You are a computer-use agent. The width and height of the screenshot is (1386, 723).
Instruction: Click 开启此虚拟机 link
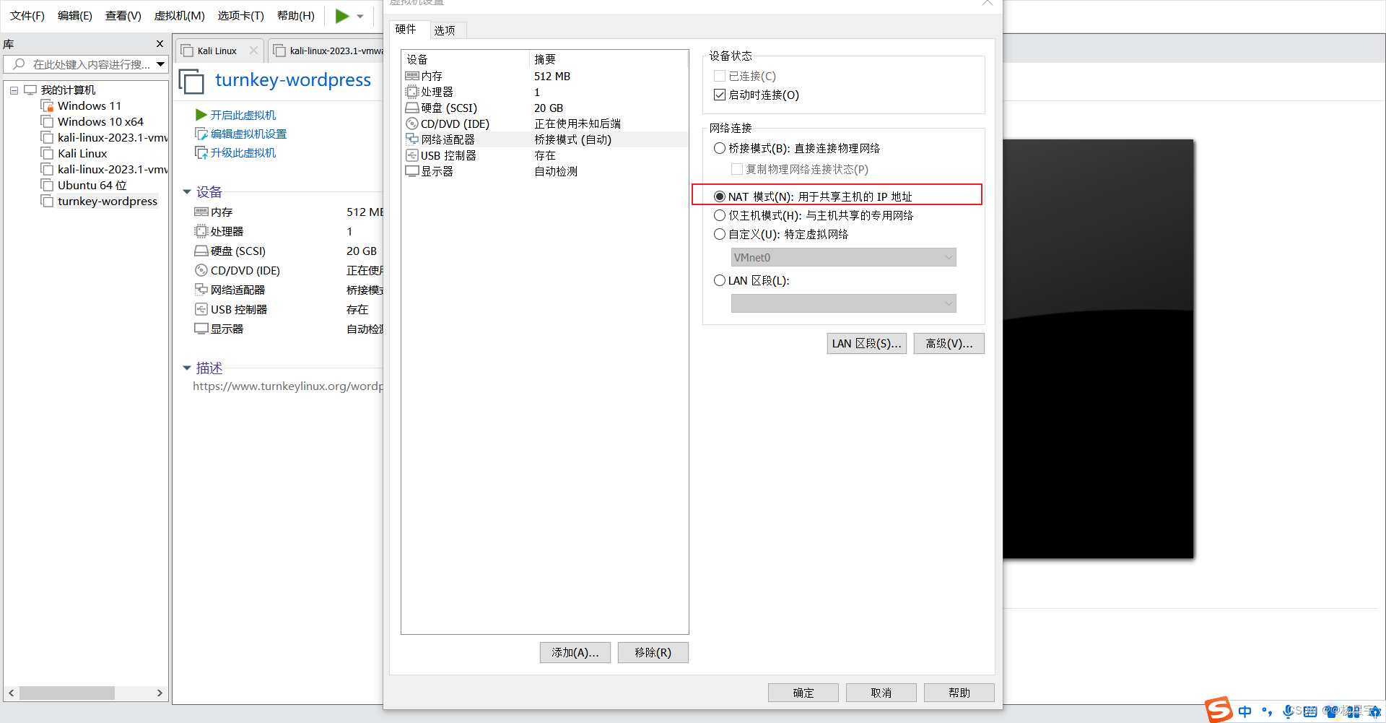click(x=243, y=115)
